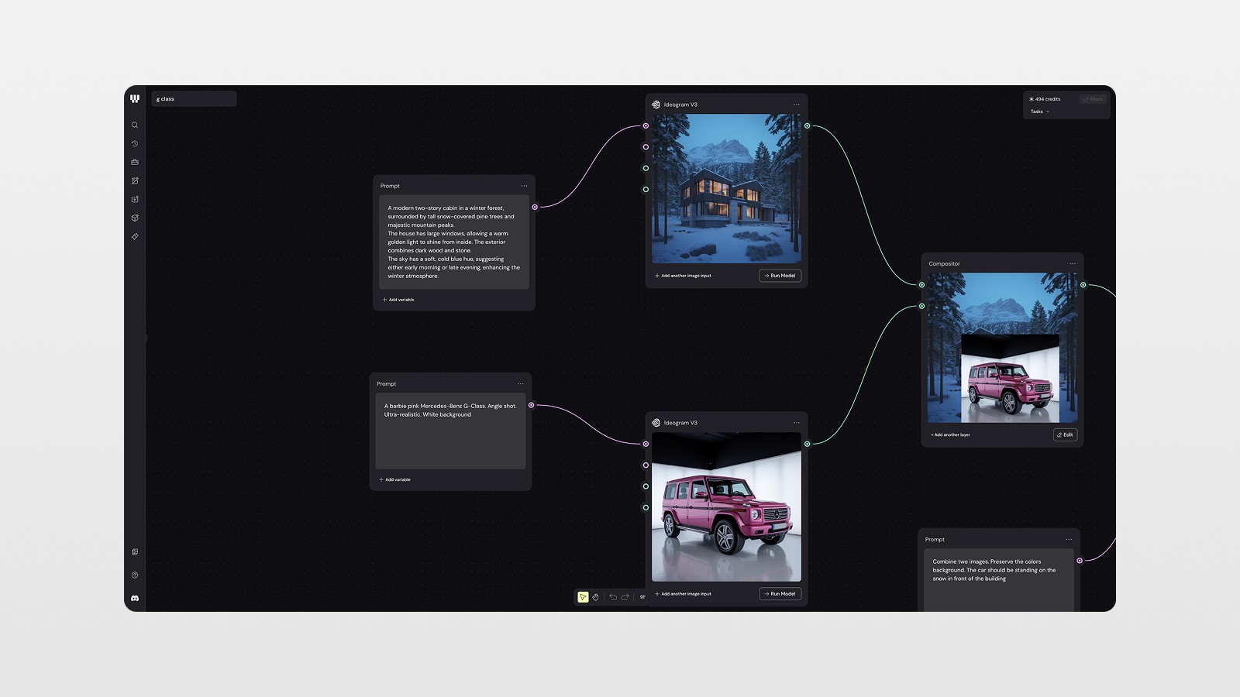Click the bottom Ideogram node's lowest green input port
The image size is (1240, 697).
[646, 507]
